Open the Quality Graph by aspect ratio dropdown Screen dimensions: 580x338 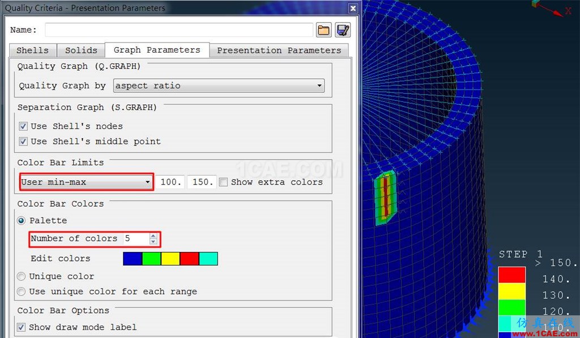(219, 86)
